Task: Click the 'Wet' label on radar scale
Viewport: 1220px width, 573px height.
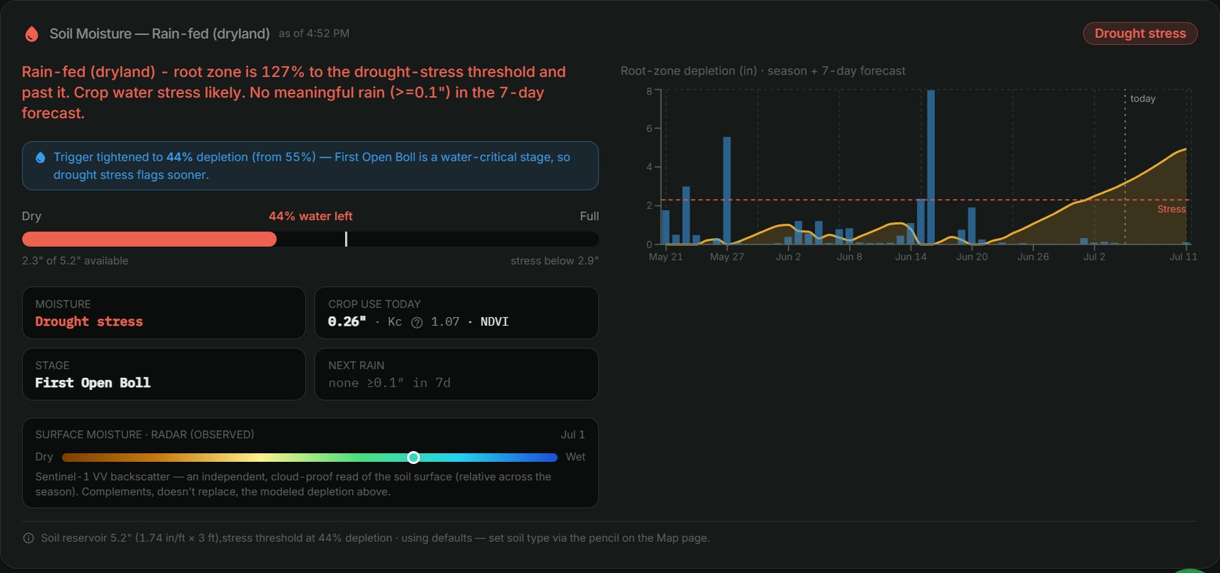Action: (576, 457)
